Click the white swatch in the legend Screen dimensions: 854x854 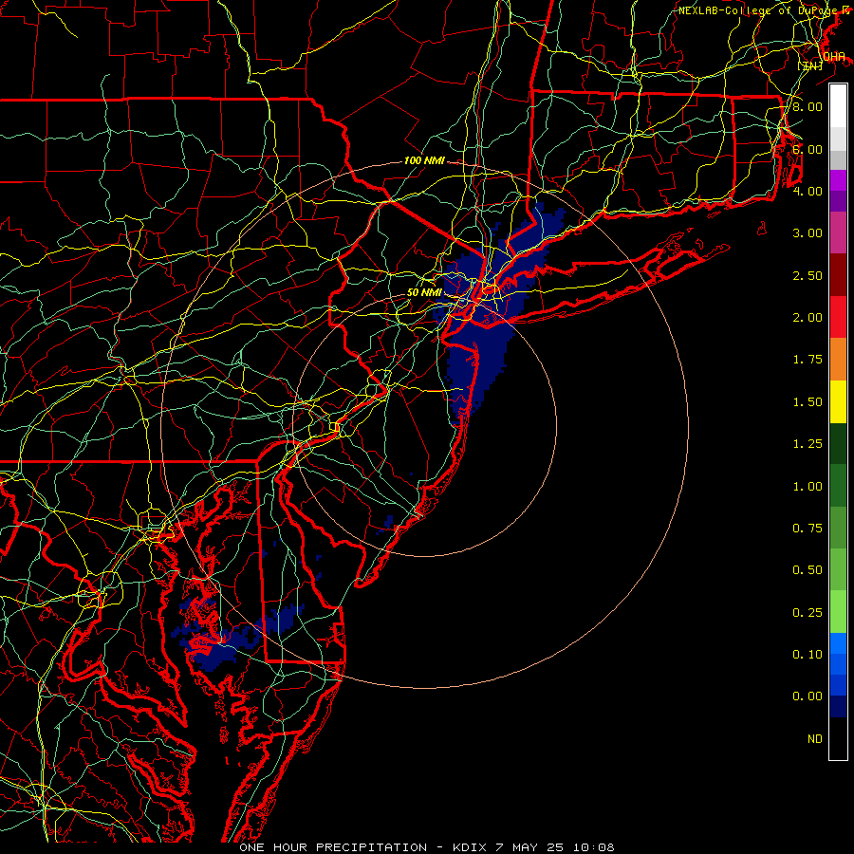click(x=838, y=106)
